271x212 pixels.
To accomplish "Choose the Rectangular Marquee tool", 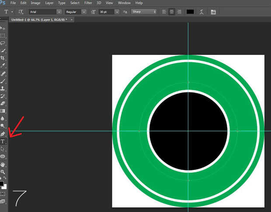I will click(x=3, y=35).
